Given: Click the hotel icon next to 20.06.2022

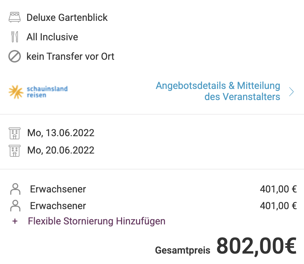Looking at the screenshot, I should 15,151.
